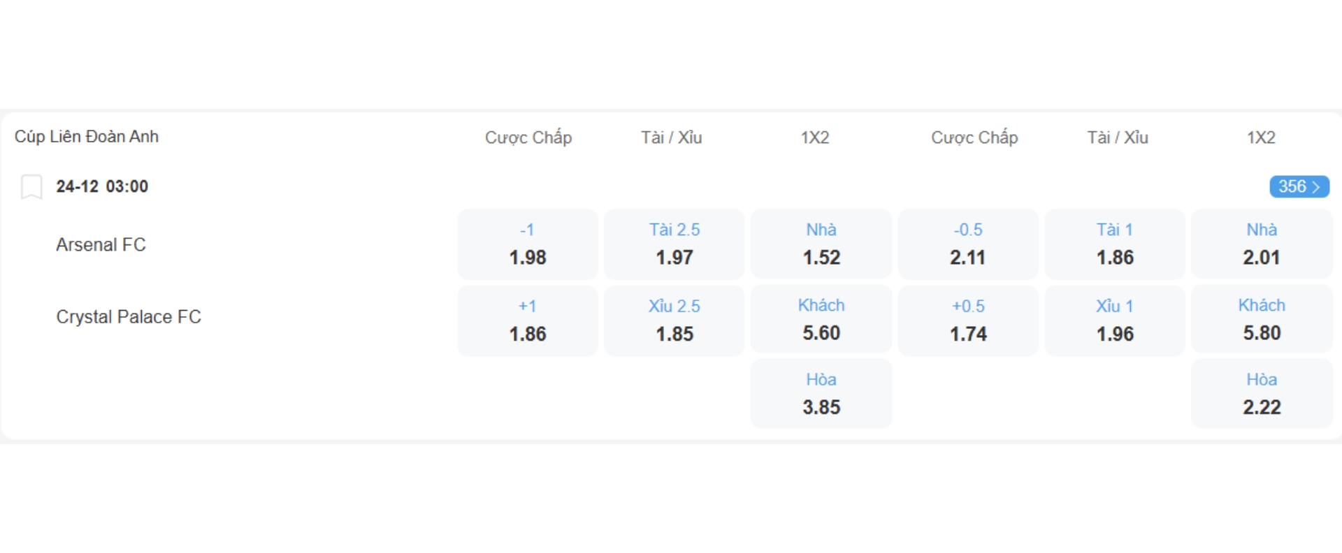Select Arsenal -1 handicap at 1.98
This screenshot has height=553, width=1342.
pyautogui.click(x=528, y=244)
